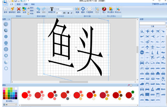Image resolution: width=167 pixels, height=107 pixels.
Task: Apply the hollow ring effect in left panel
Action: [x=6, y=68]
